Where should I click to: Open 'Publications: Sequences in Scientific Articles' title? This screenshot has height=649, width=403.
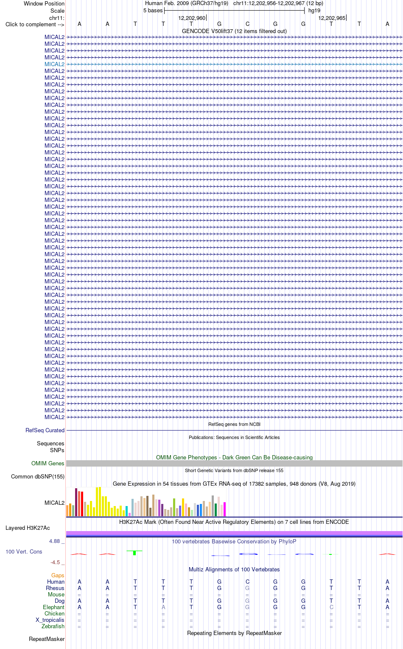coord(234,437)
